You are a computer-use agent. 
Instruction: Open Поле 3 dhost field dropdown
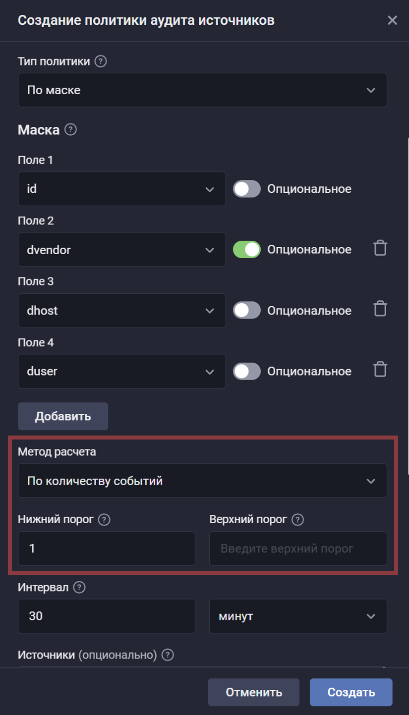coord(122,311)
